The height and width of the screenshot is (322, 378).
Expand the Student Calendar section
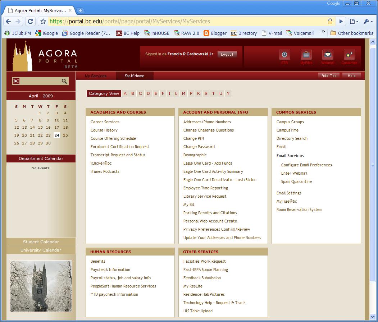(41, 242)
